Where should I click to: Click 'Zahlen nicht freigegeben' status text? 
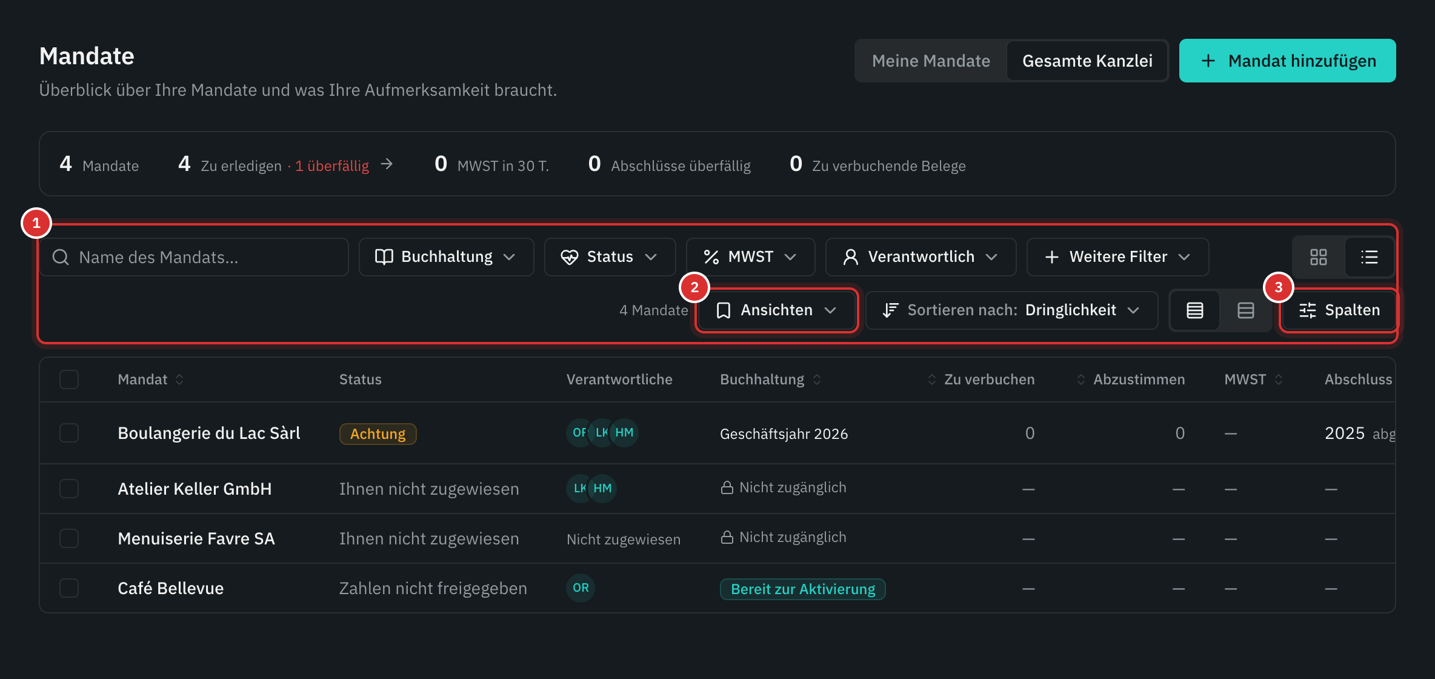[x=433, y=588]
